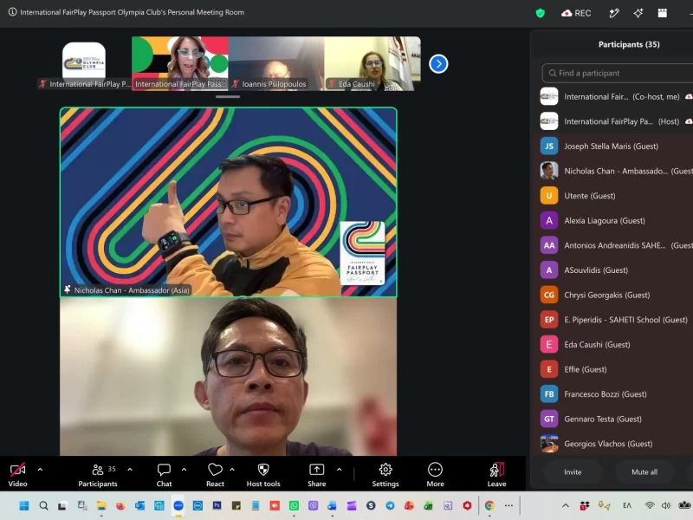Show hidden system tray icons
693x520 pixels.
coord(566,505)
